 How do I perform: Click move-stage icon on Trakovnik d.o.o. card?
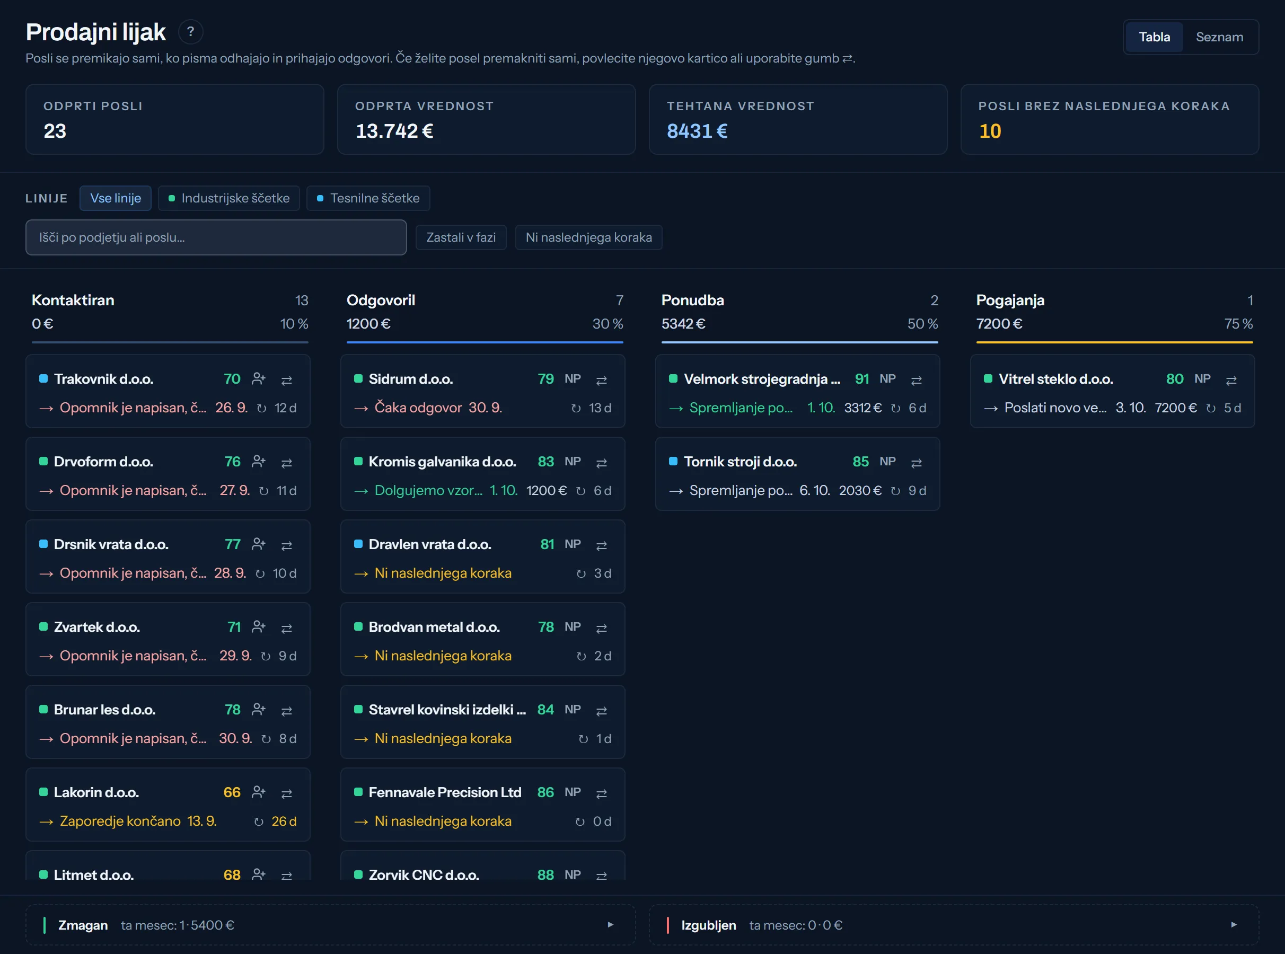286,380
